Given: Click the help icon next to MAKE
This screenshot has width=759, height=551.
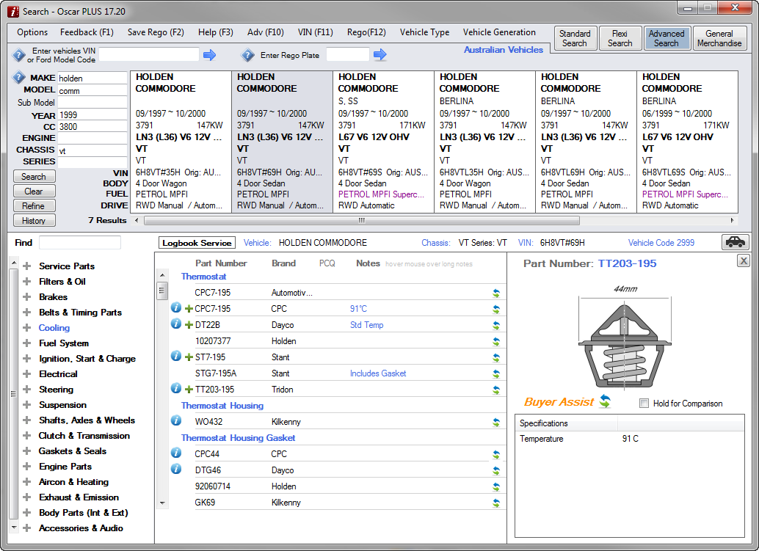Looking at the screenshot, I should point(19,78).
